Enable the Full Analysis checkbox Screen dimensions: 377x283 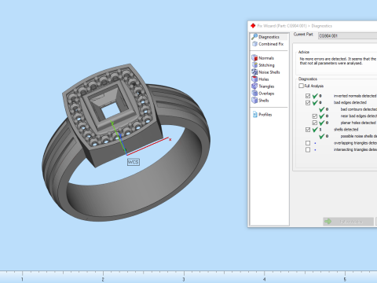(301, 86)
